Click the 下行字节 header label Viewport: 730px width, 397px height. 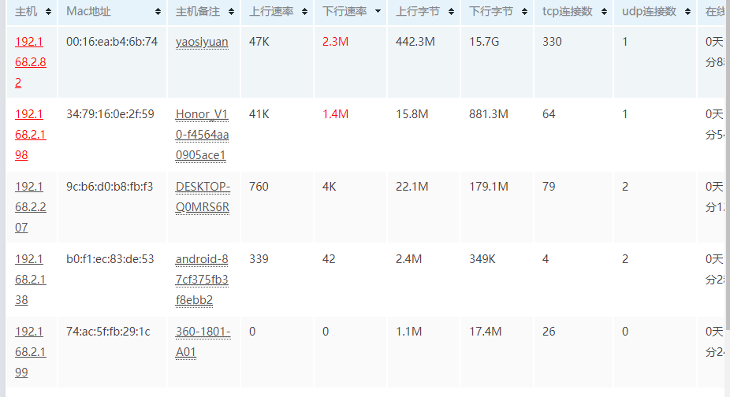[x=491, y=12]
